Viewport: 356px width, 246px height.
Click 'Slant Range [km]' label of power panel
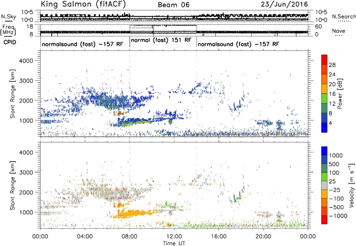click(12, 94)
